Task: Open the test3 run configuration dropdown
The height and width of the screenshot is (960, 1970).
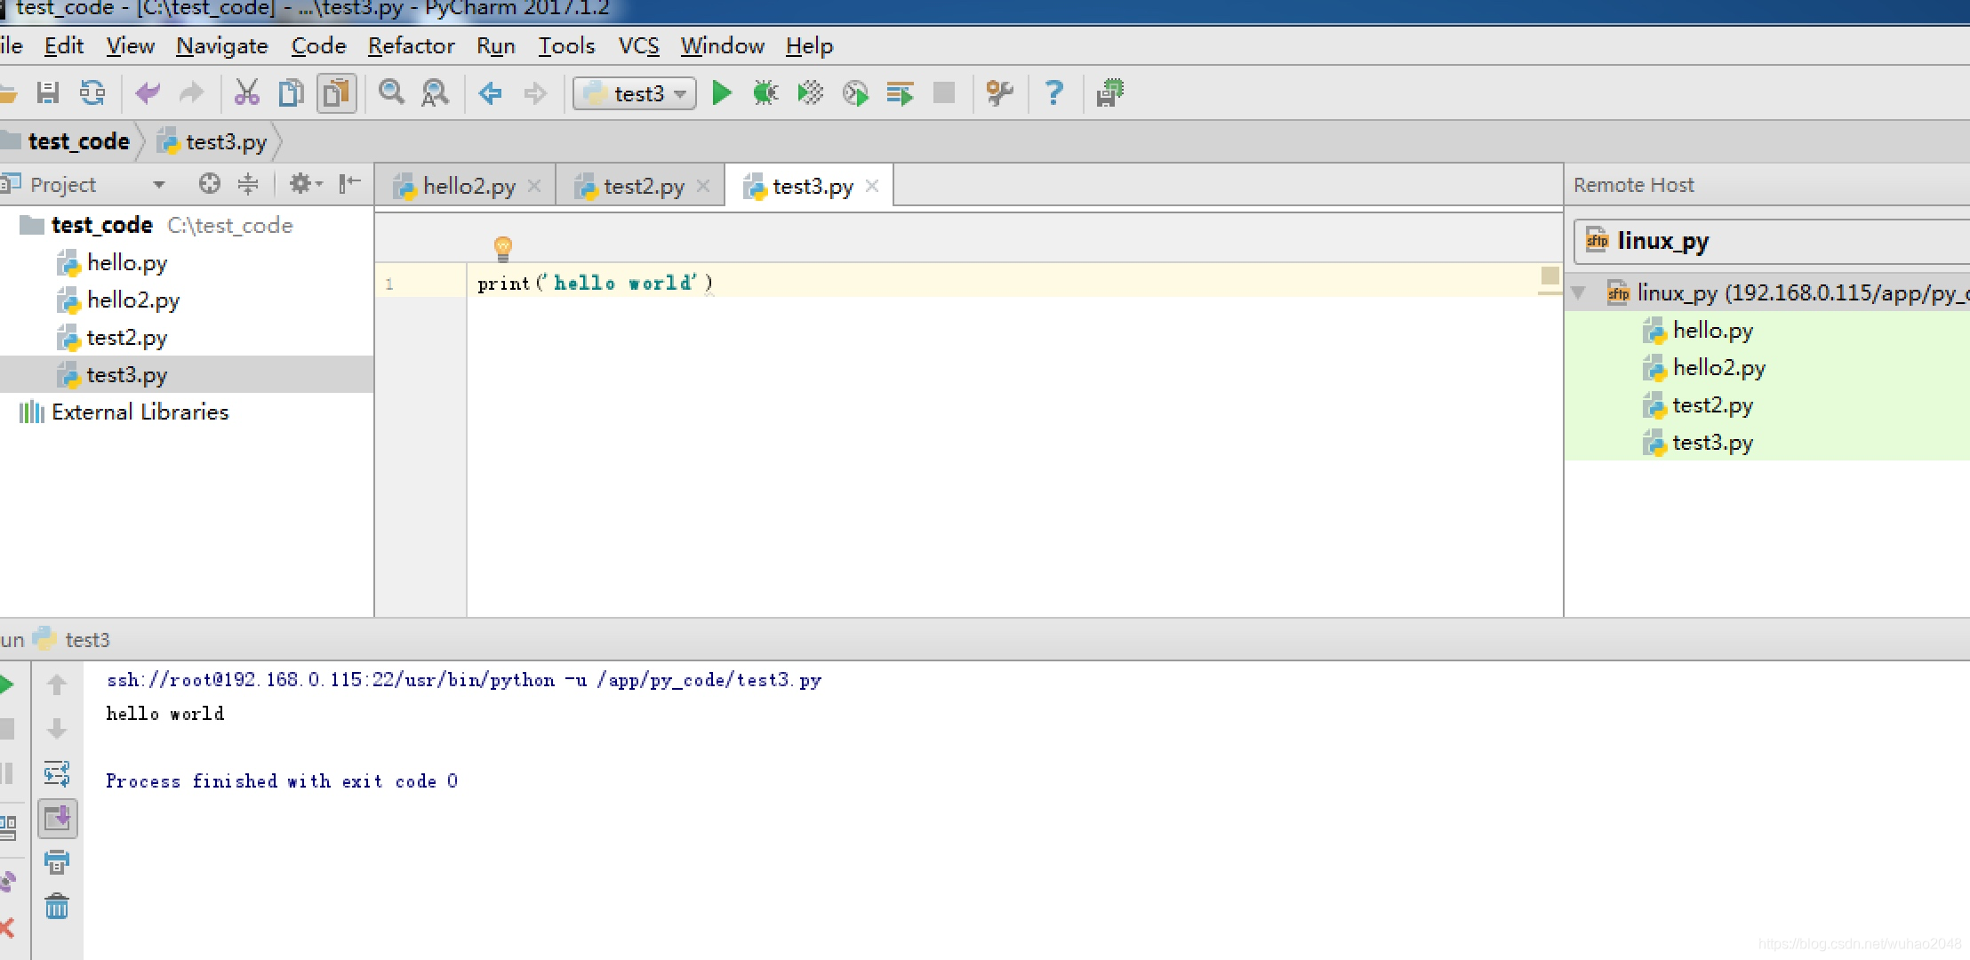Action: (x=635, y=93)
